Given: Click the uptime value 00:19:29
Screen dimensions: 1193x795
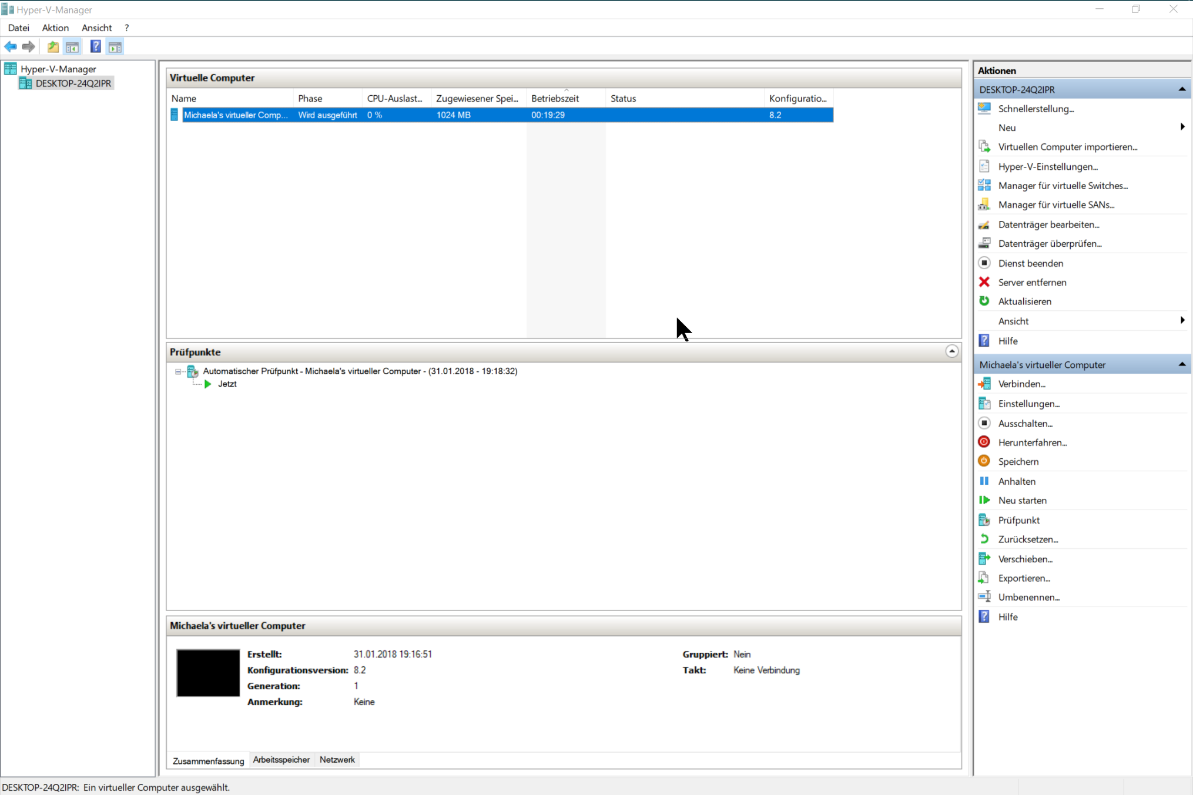Looking at the screenshot, I should (548, 115).
